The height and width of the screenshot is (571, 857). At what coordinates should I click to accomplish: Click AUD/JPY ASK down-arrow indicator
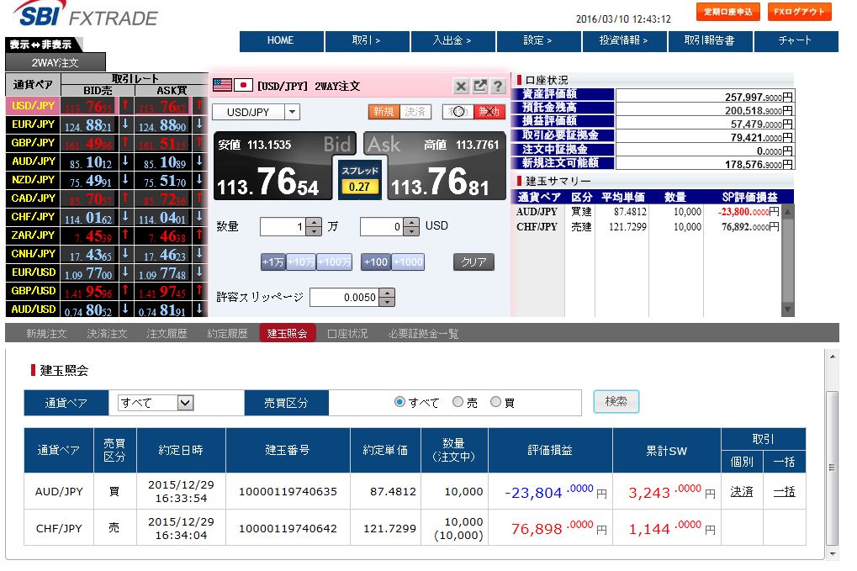[x=199, y=161]
